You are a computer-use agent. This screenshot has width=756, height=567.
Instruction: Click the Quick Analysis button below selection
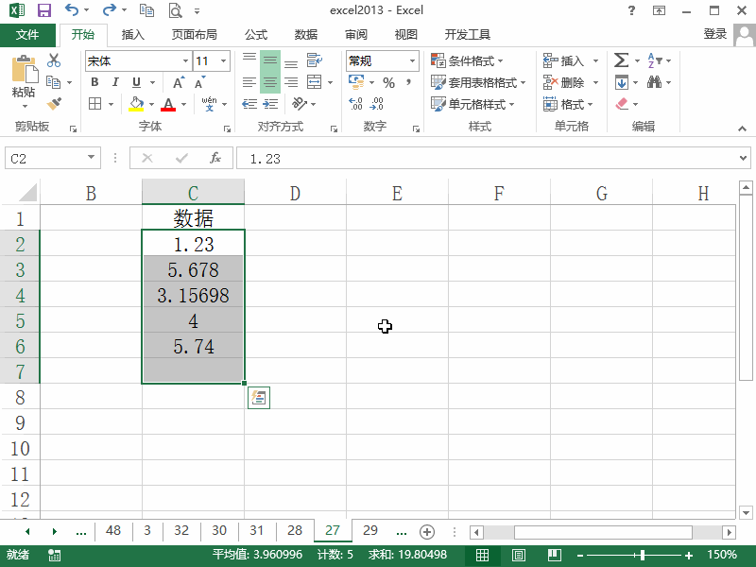pyautogui.click(x=258, y=397)
